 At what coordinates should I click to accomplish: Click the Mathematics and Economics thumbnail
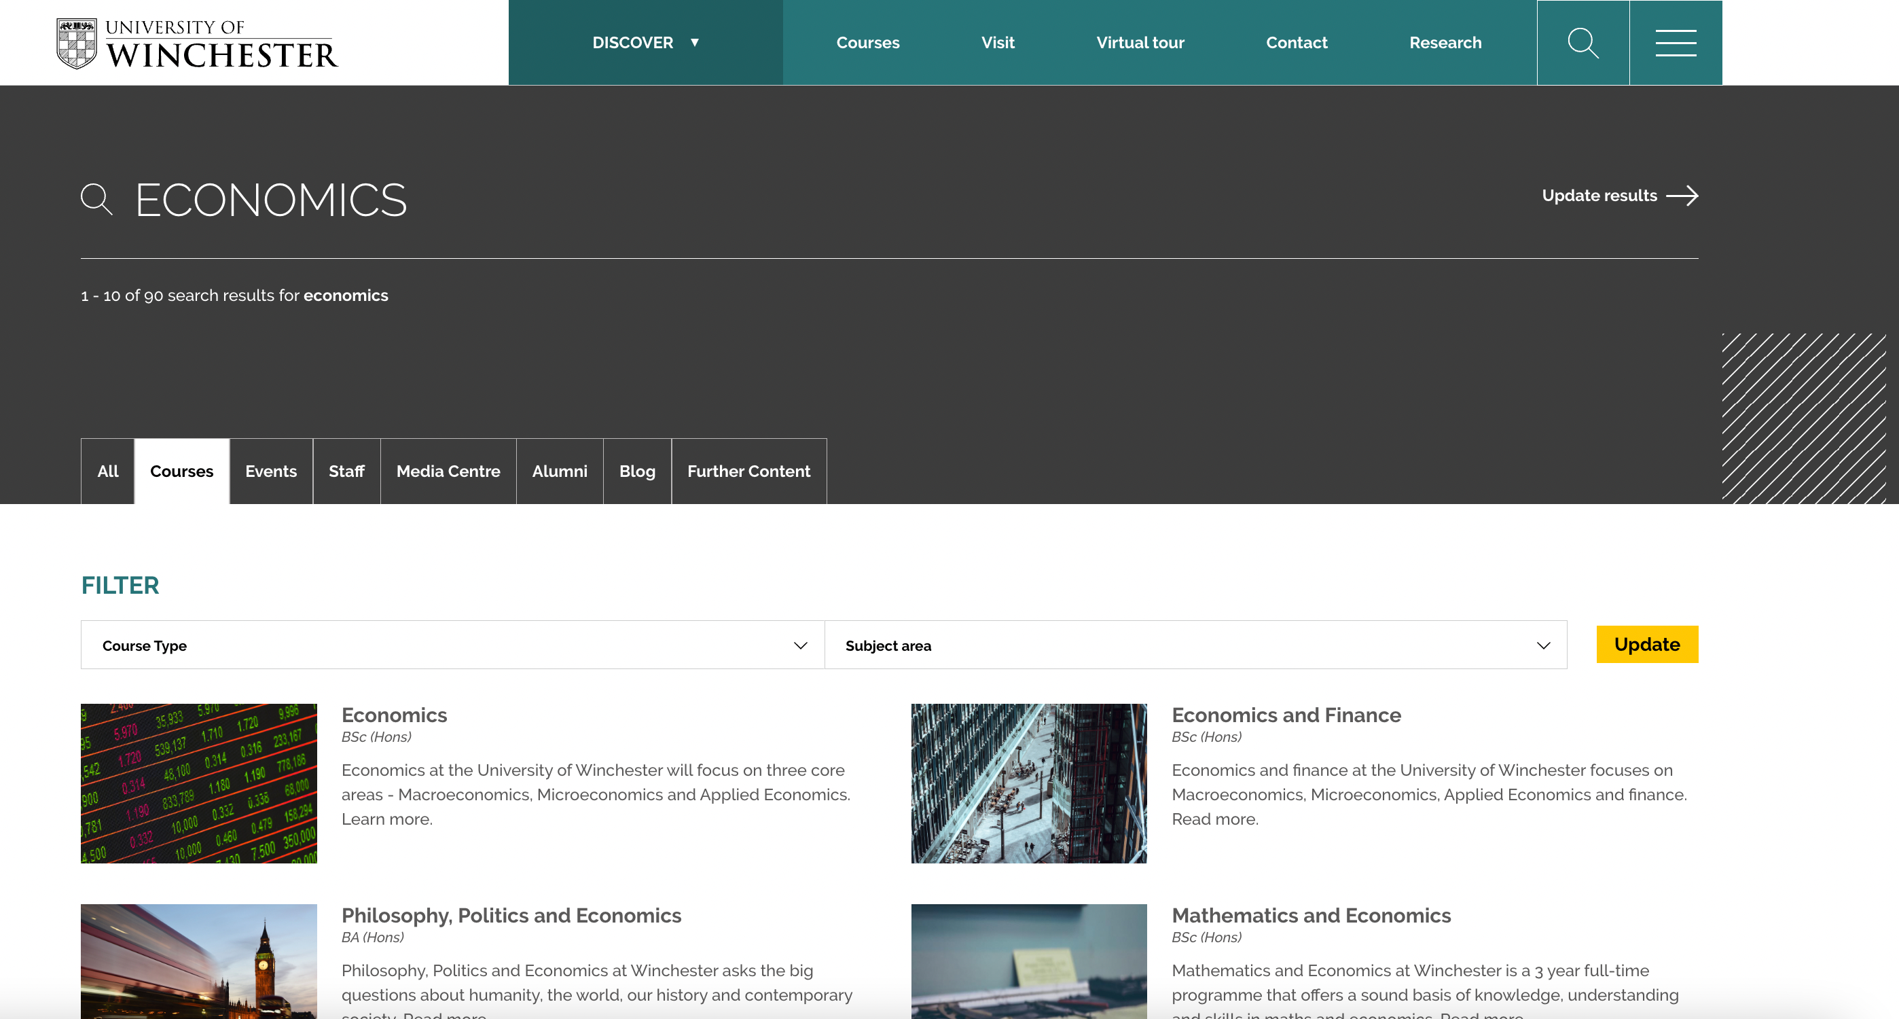coord(1029,961)
